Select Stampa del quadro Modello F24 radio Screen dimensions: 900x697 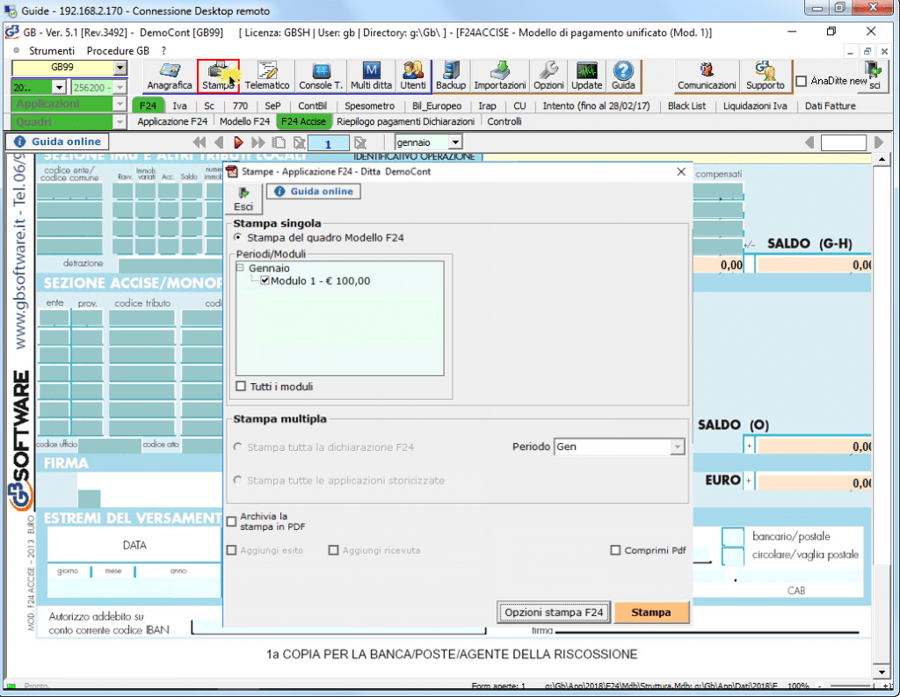[237, 237]
